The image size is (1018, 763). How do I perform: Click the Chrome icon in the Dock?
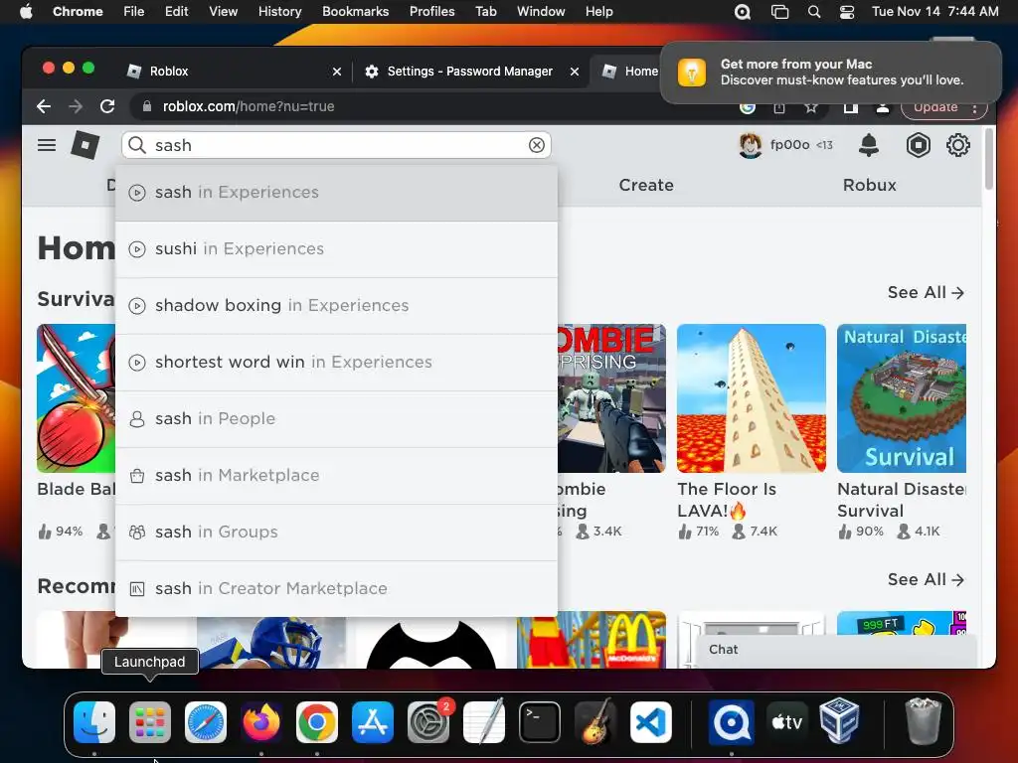317,722
